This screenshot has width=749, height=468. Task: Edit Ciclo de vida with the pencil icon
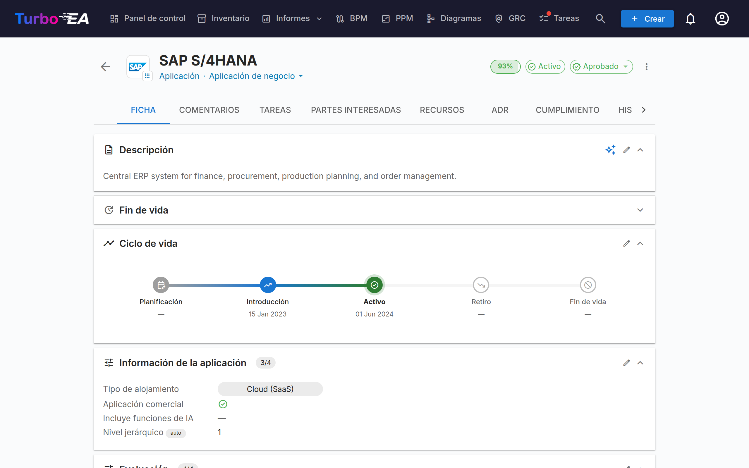click(626, 244)
